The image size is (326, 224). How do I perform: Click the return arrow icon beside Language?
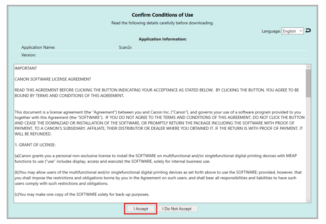308,31
